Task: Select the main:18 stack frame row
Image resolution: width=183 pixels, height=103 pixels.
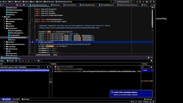Action: [x=25, y=70]
